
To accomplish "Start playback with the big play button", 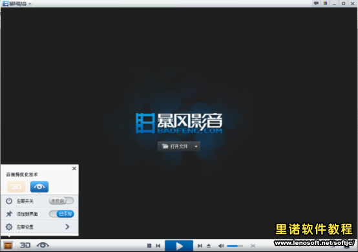I will point(179,246).
